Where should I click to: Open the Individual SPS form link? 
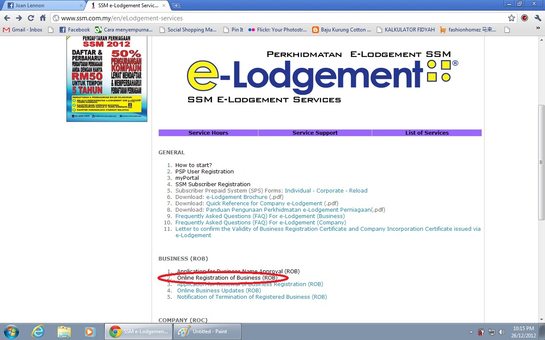[x=298, y=190]
